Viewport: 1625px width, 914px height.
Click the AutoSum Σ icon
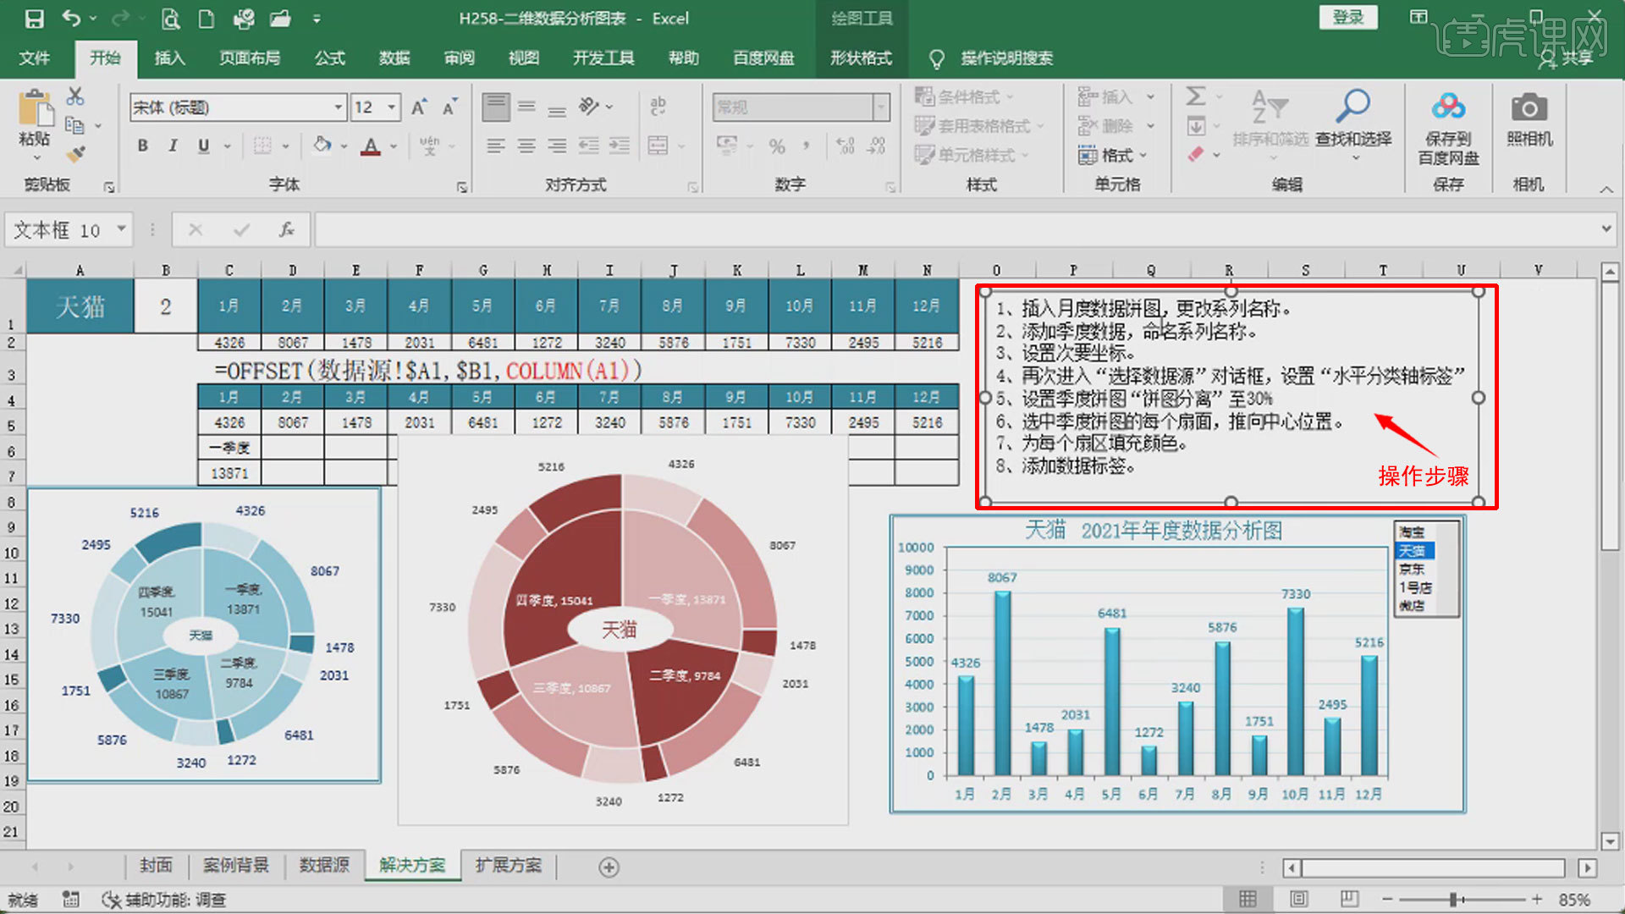[1197, 97]
